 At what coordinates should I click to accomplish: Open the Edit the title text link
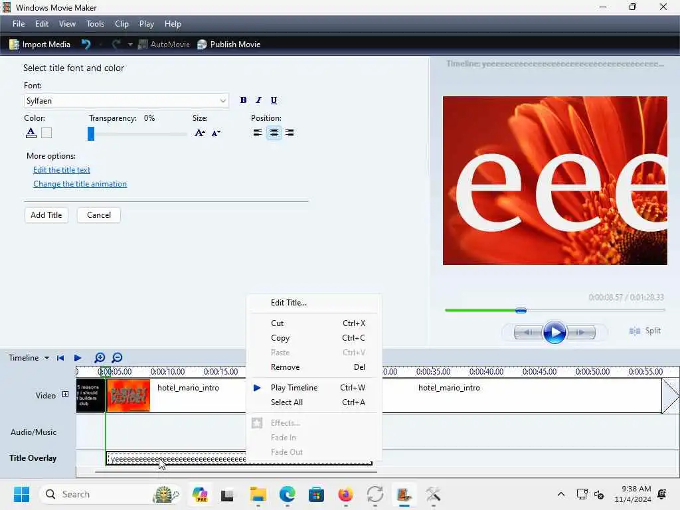tap(62, 170)
